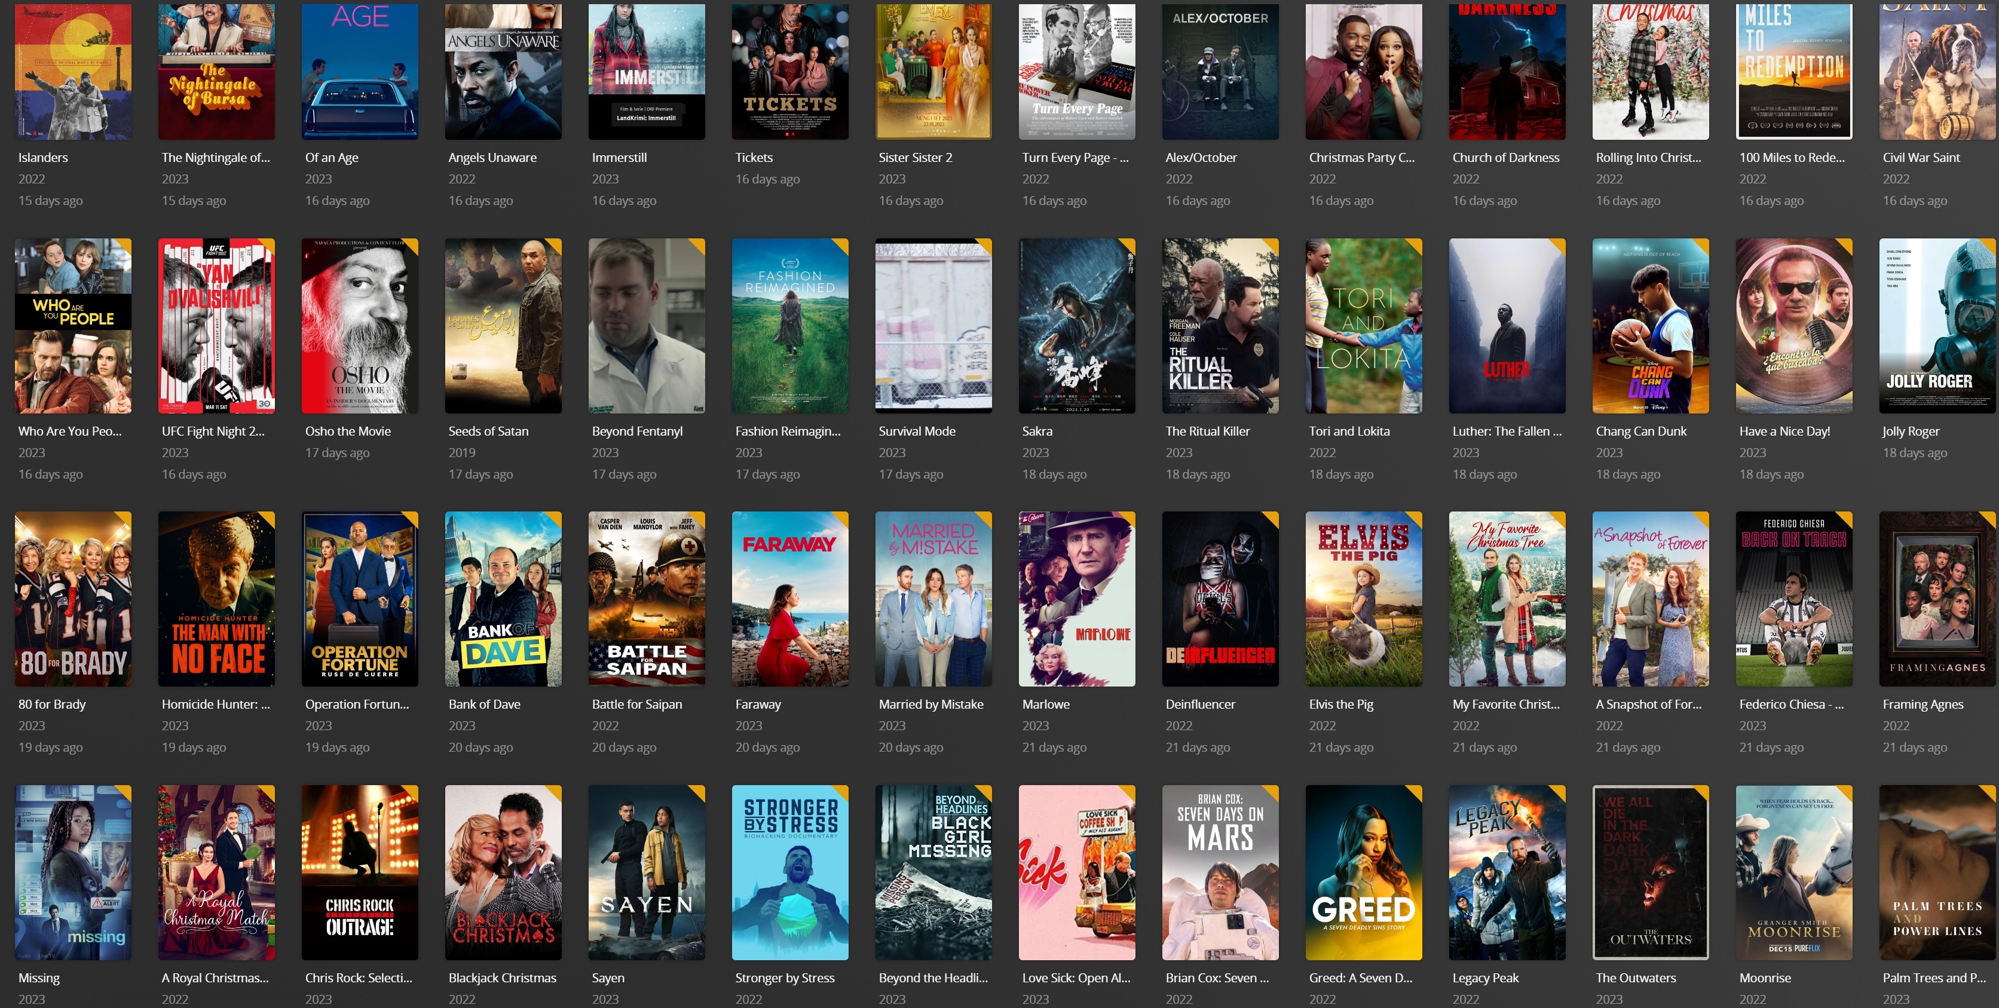Click the Moonrise poster
Screen dimensions: 1999x1008
1794,873
